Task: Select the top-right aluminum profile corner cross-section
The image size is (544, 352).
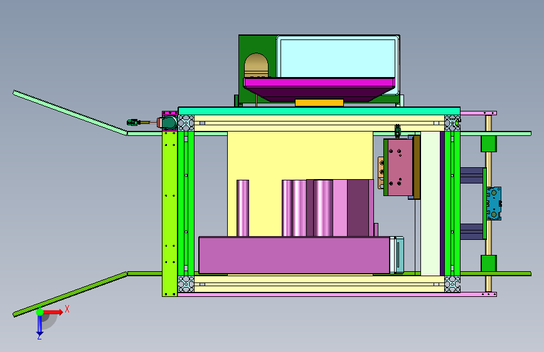Action: click(452, 123)
